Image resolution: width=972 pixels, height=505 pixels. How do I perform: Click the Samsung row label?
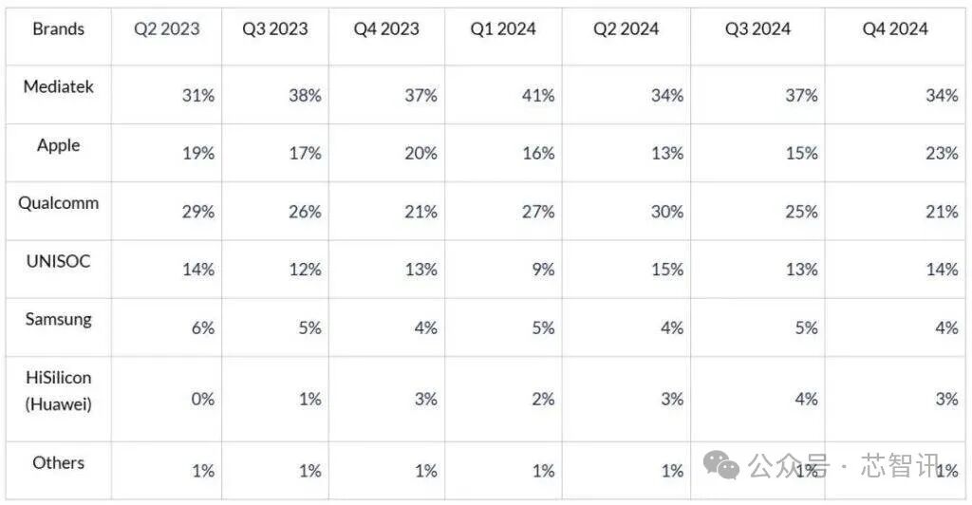pos(58,320)
